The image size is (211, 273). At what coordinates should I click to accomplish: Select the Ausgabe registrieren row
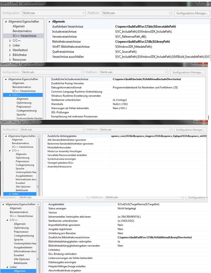pos(126,229)
